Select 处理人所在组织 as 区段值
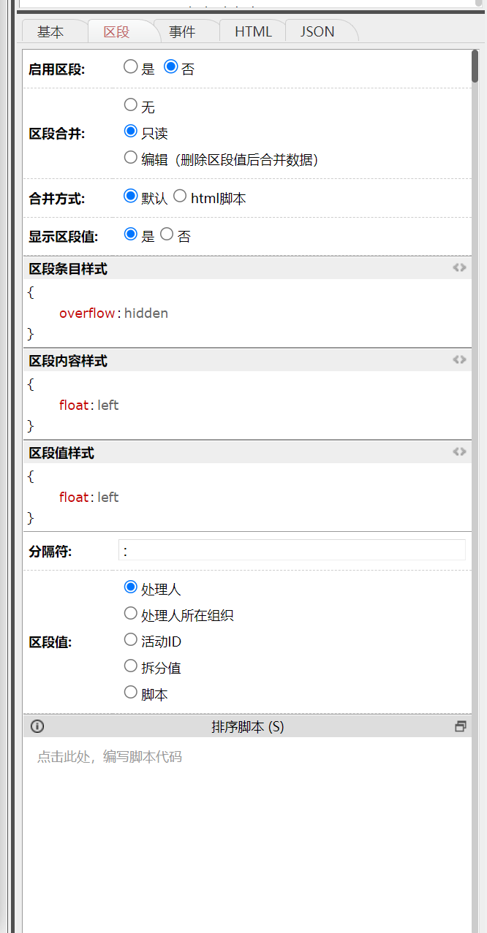 tap(131, 613)
